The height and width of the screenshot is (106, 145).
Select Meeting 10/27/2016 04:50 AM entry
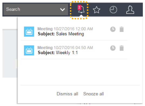[65, 48]
